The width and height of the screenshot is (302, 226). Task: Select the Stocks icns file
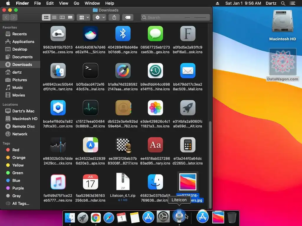(x=58, y=145)
